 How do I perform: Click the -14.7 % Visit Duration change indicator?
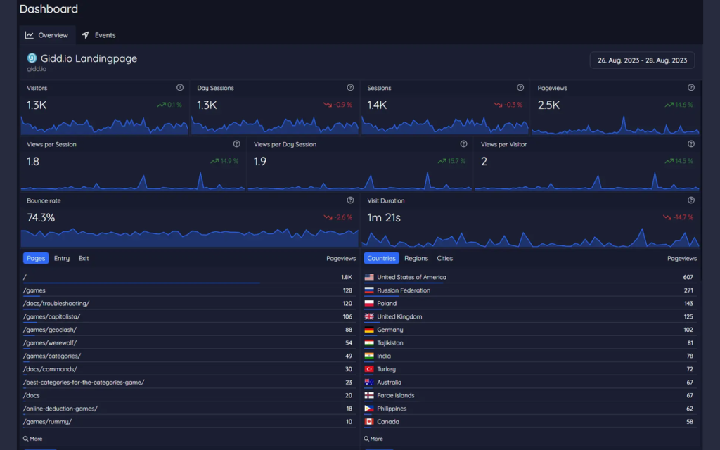[678, 217]
